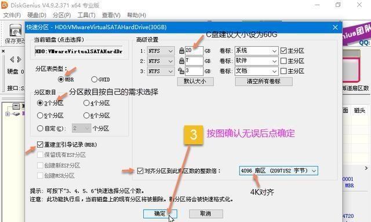Choose the 4 partitions option
Image resolution: width=371 pixels, height=222 pixels.
[x=86, y=103]
